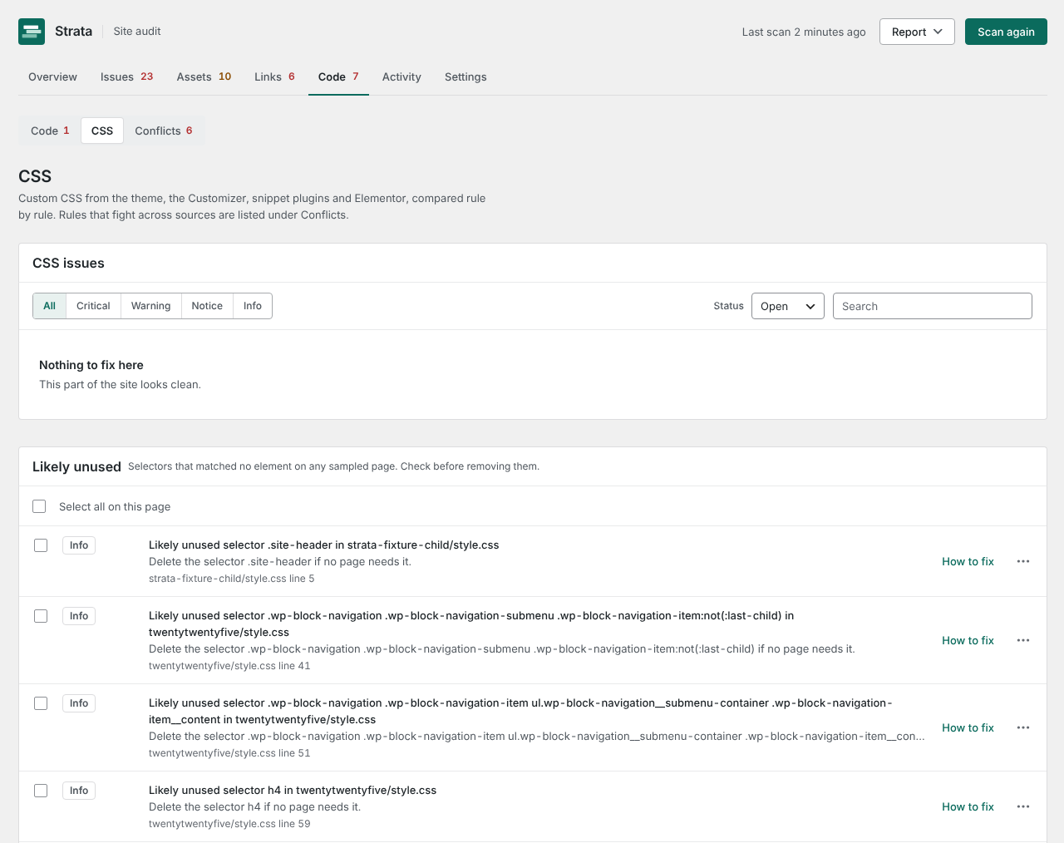Image resolution: width=1064 pixels, height=843 pixels.
Task: Select the CSS sub-tab
Action: (x=102, y=131)
